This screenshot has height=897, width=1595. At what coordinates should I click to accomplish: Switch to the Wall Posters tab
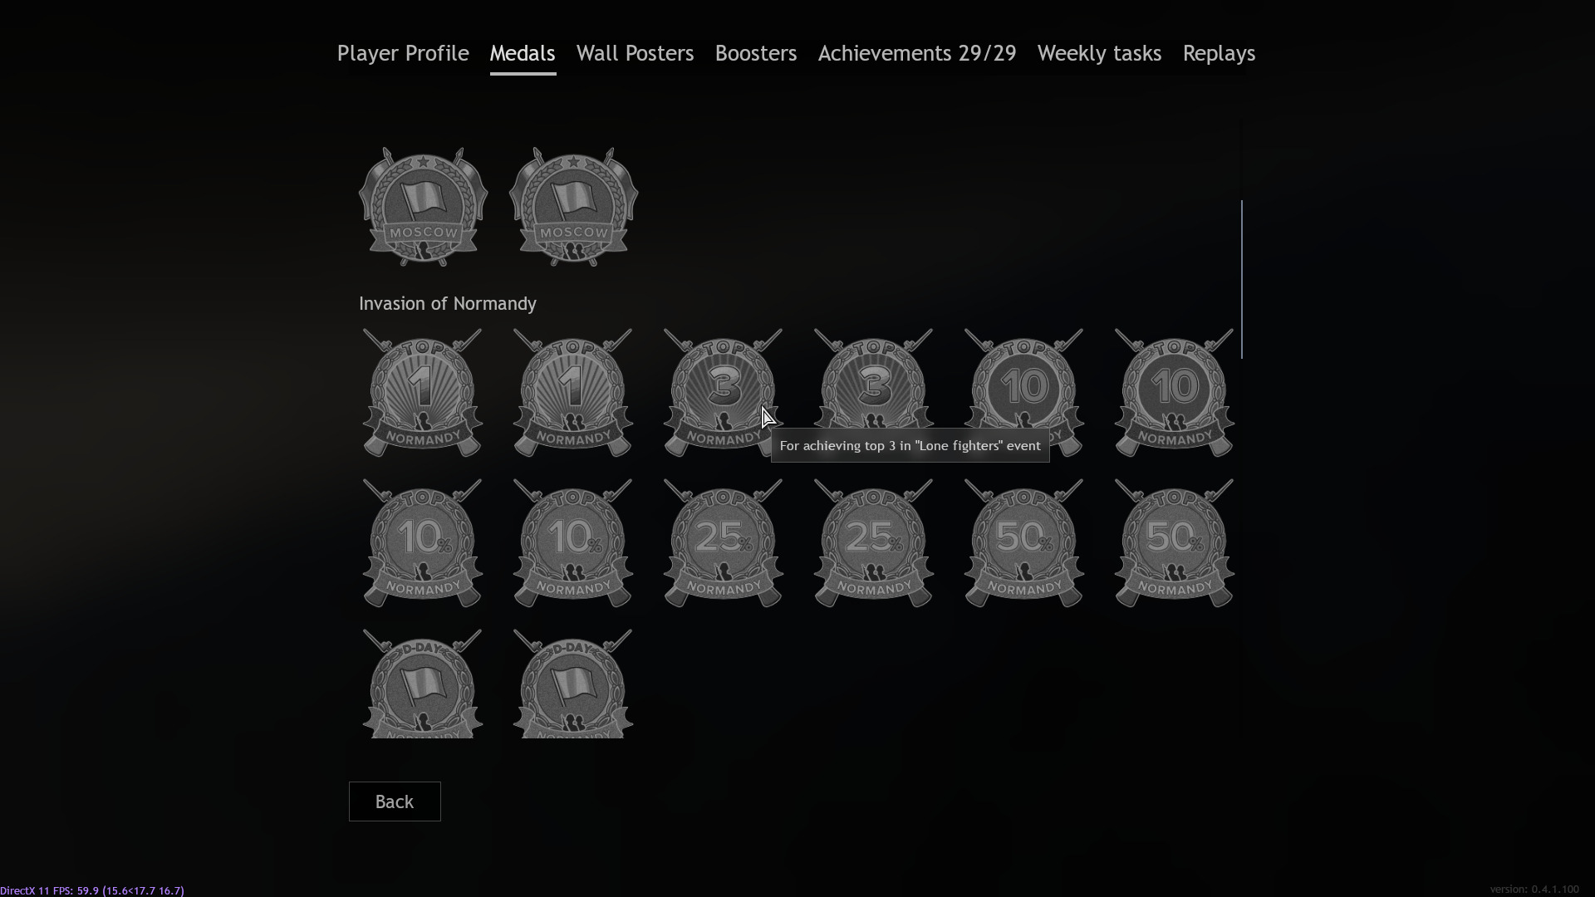click(x=635, y=53)
